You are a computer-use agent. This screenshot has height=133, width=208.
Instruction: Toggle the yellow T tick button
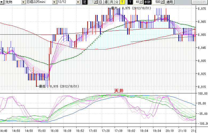click(122, 2)
